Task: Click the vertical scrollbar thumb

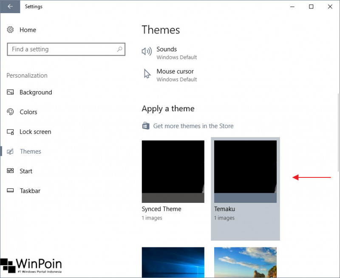Action: (x=338, y=132)
